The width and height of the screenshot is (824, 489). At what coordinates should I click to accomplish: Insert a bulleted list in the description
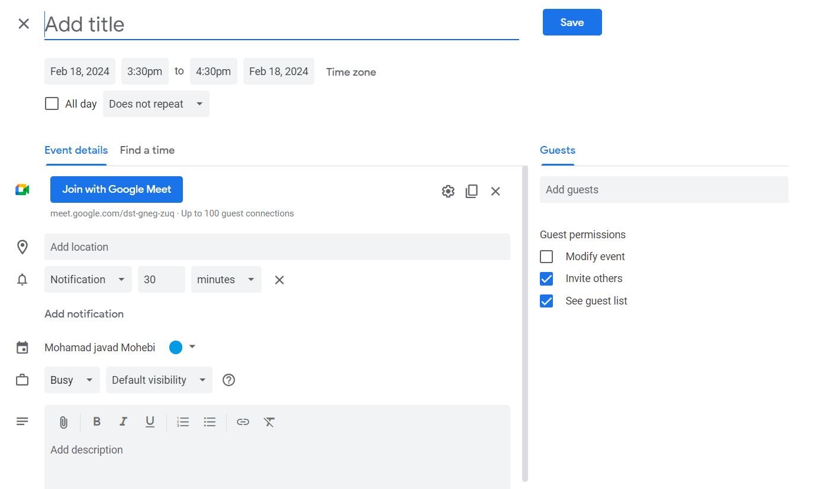(210, 422)
